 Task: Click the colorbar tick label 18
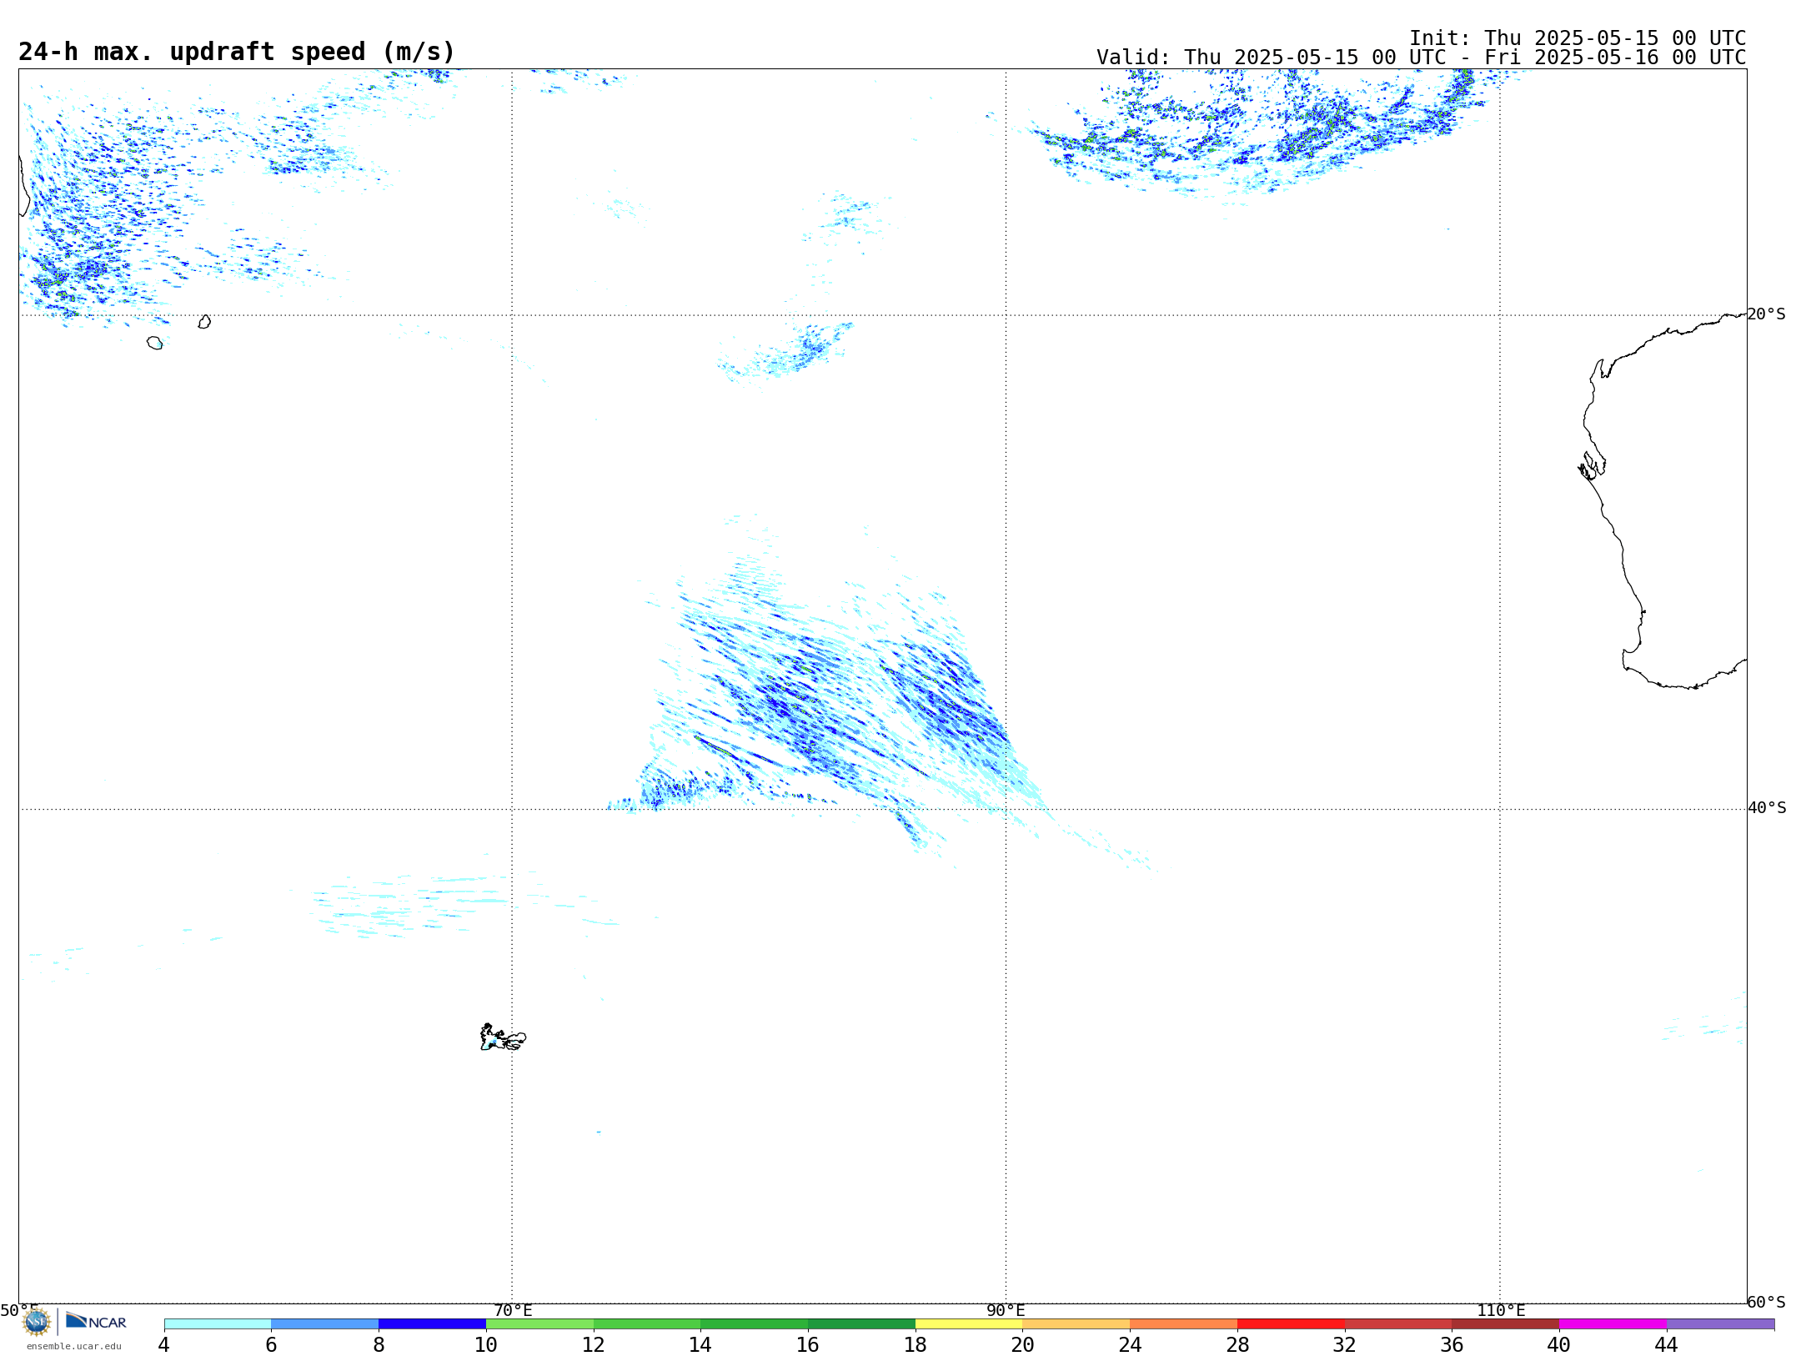pyautogui.click(x=916, y=1345)
